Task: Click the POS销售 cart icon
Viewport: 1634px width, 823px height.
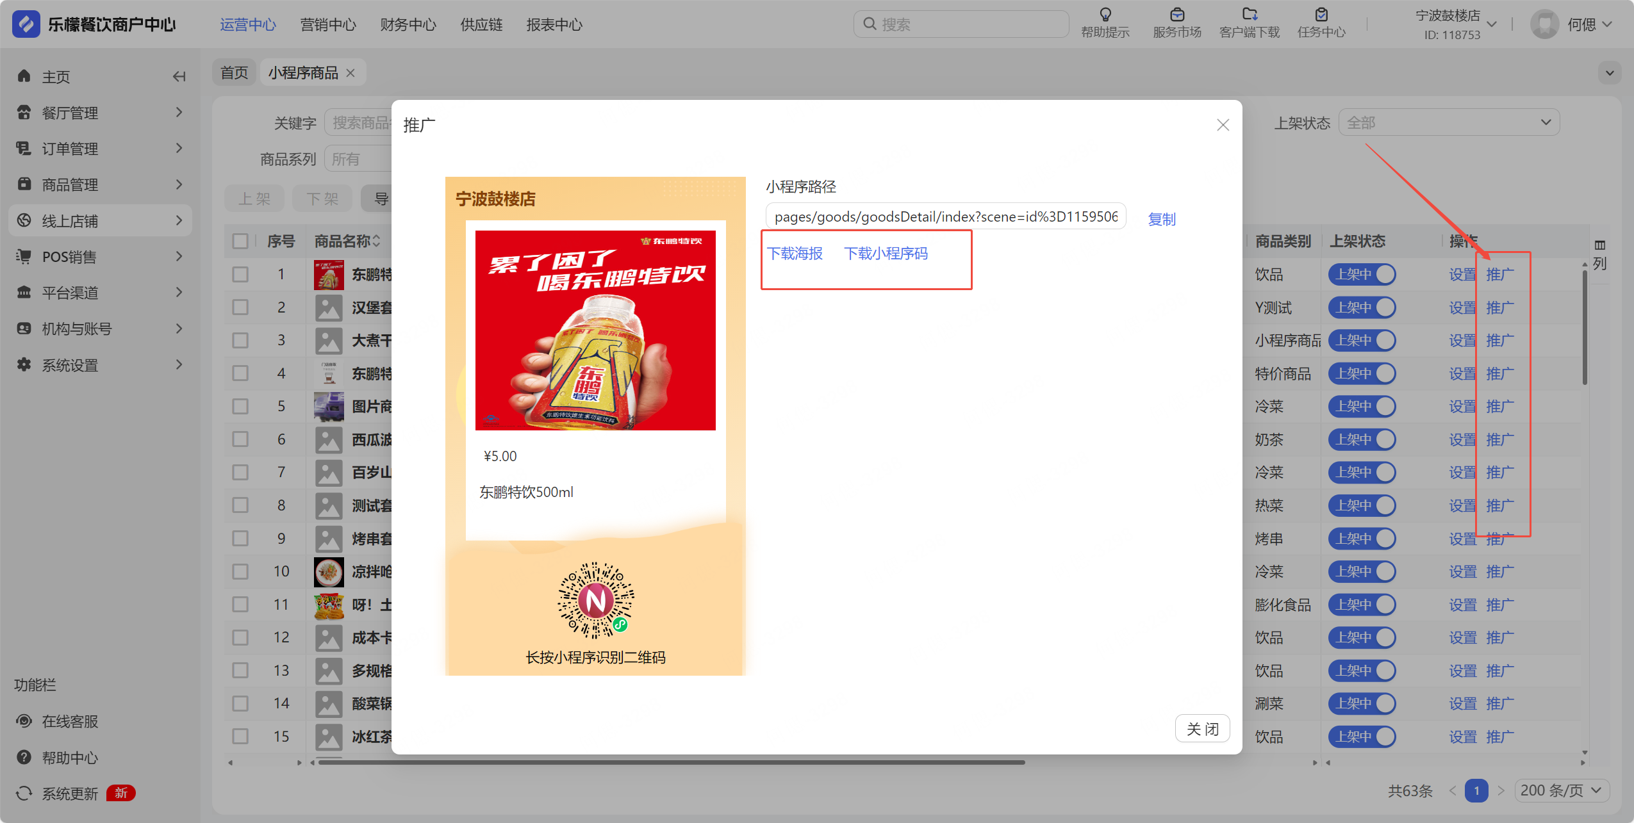Action: 24,257
